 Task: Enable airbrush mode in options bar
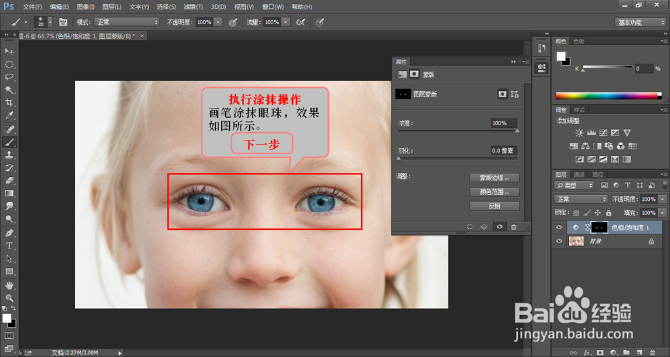coord(301,22)
